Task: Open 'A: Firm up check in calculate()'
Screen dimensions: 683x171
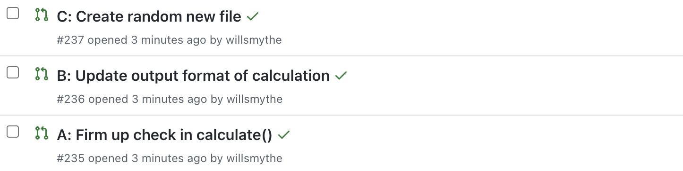Action: (x=165, y=135)
